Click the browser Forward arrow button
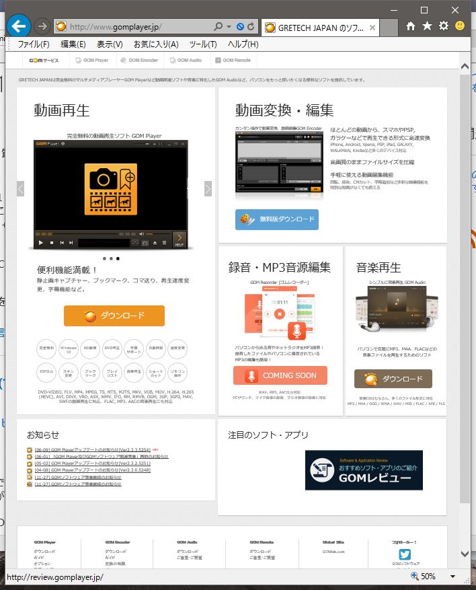Viewport: 476px width, 590px height. (42, 26)
